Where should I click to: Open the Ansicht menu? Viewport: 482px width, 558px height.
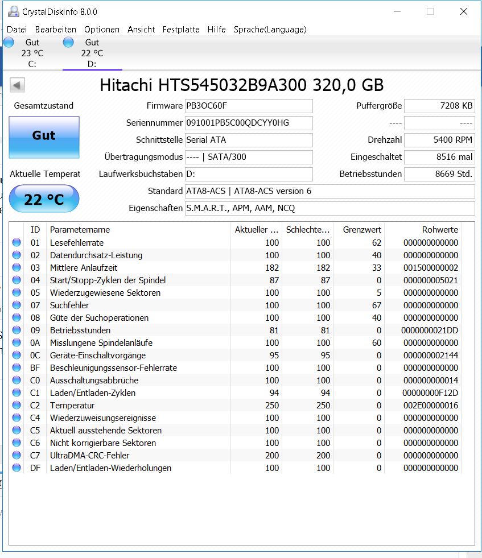tap(141, 30)
